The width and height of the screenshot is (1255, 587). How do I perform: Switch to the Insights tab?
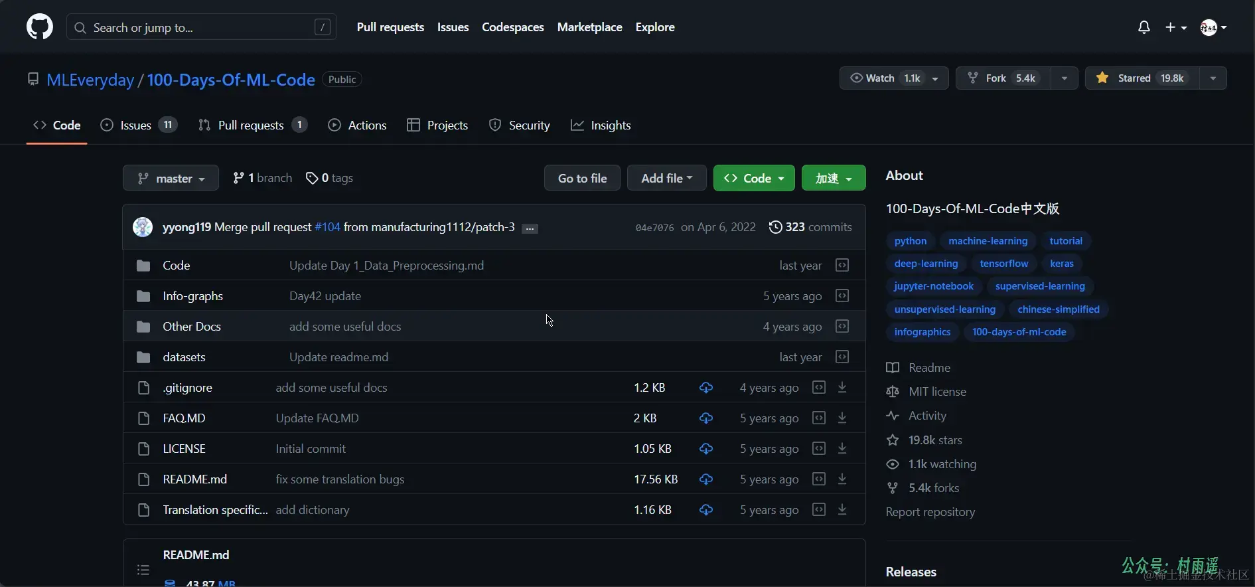point(601,125)
